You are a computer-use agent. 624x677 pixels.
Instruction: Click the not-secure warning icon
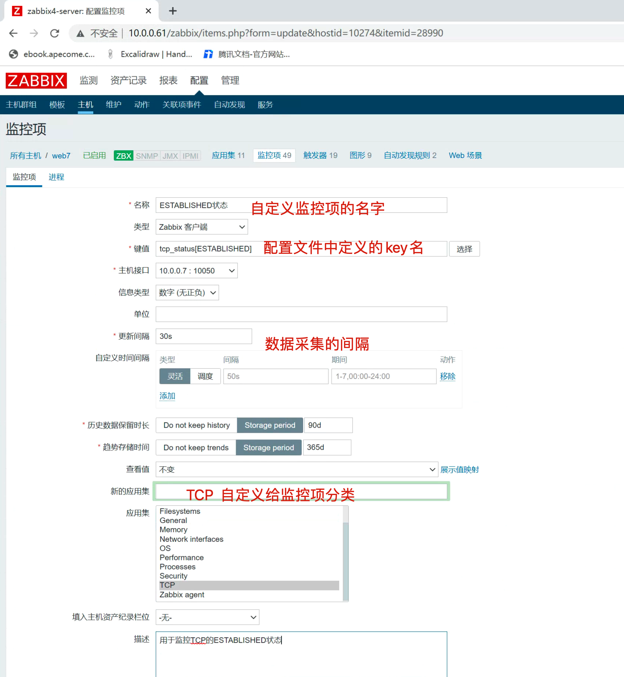(x=80, y=34)
